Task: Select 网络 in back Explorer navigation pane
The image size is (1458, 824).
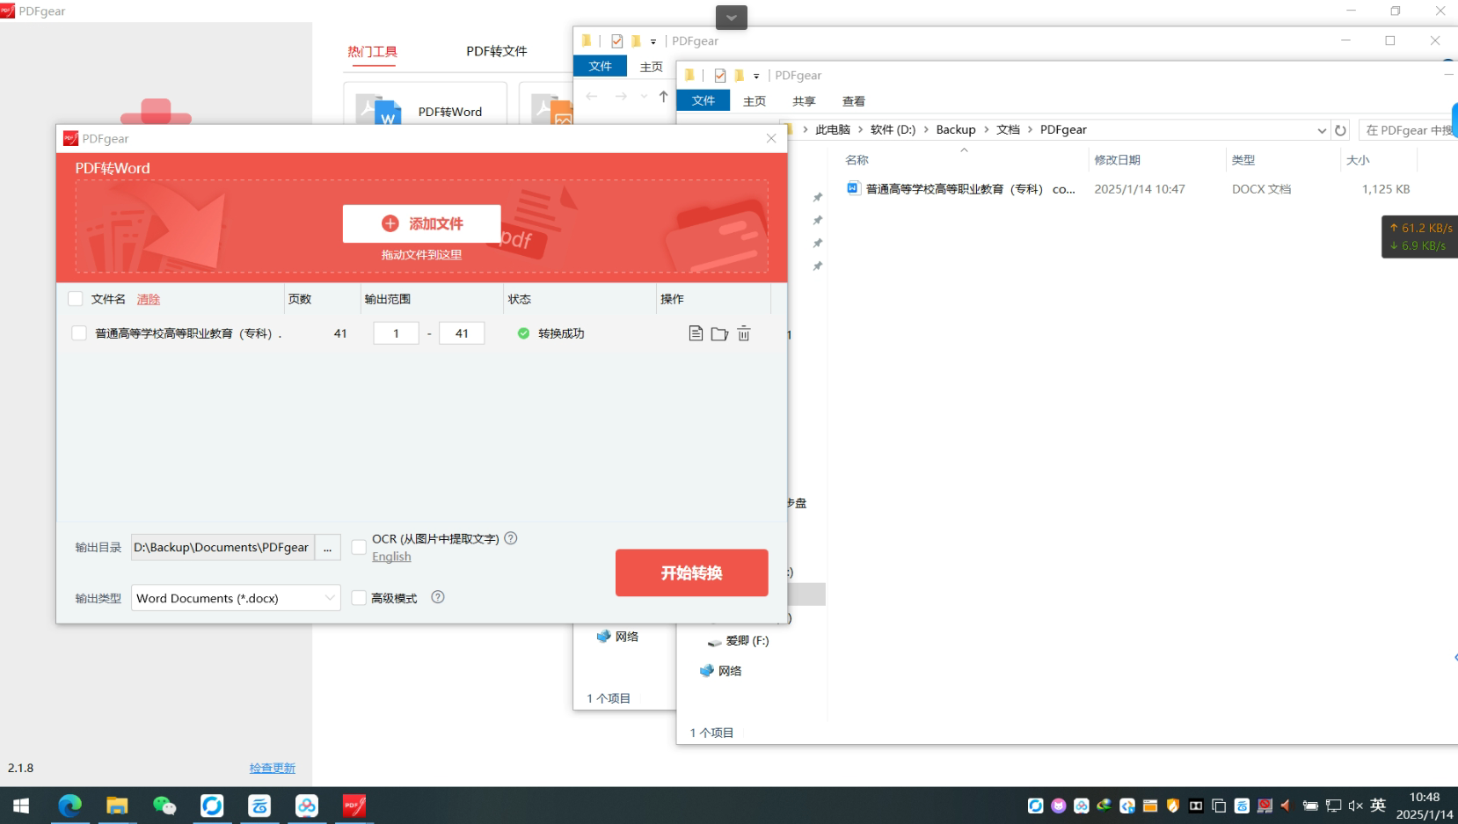Action: click(618, 637)
